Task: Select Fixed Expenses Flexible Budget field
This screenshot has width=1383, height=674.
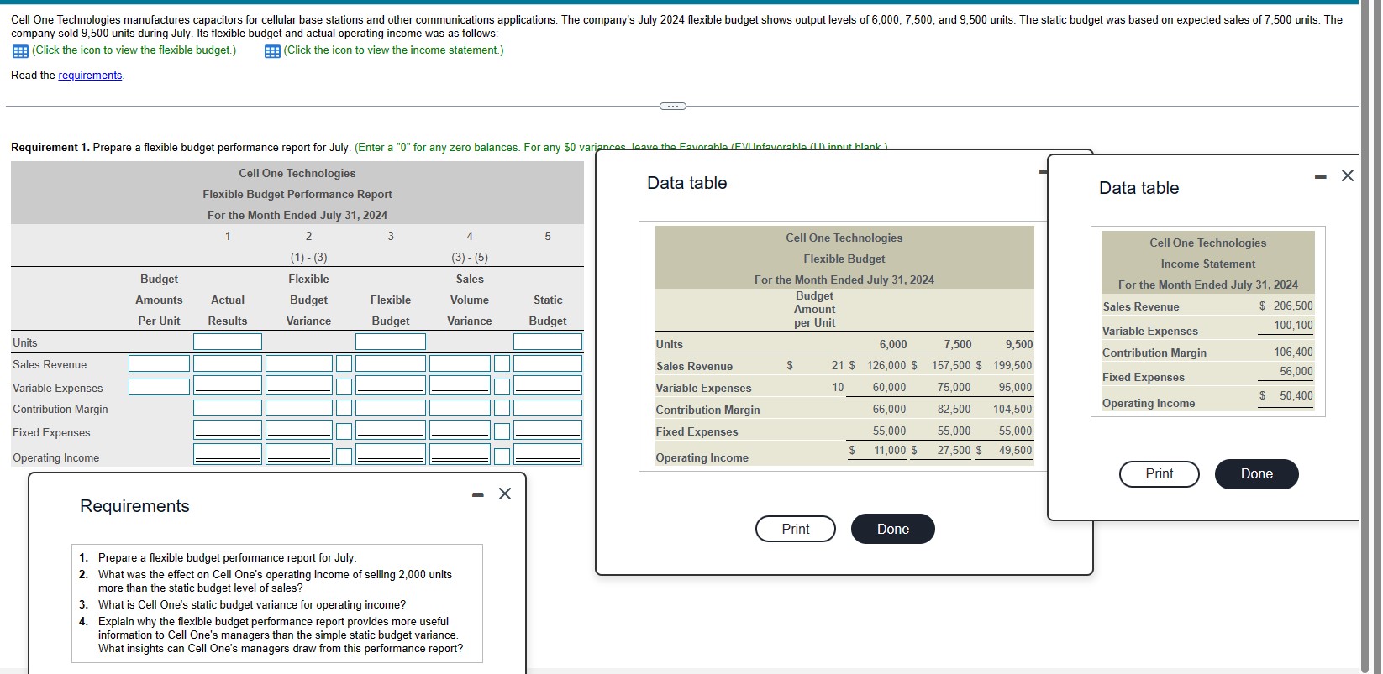Action: pyautogui.click(x=391, y=430)
